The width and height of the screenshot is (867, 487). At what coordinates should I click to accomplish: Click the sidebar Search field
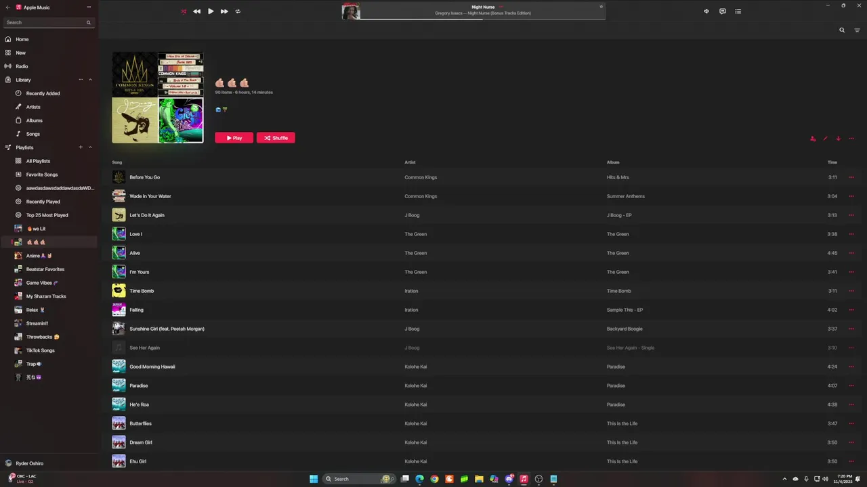tap(49, 22)
